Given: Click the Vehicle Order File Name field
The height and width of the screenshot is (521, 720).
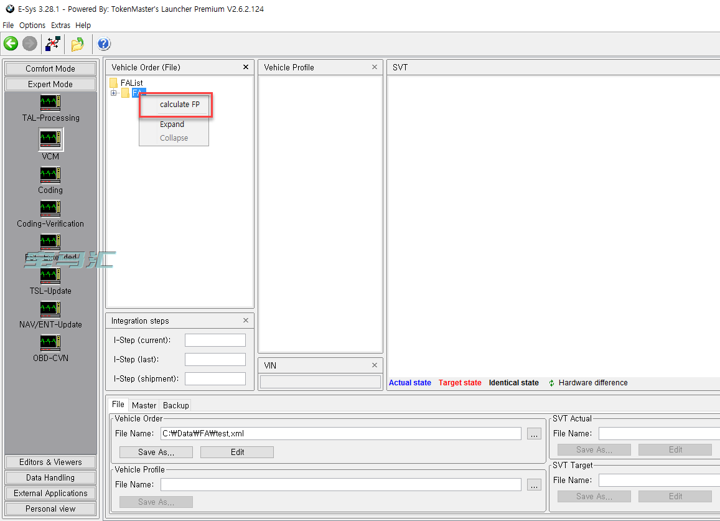Looking at the screenshot, I should [341, 434].
